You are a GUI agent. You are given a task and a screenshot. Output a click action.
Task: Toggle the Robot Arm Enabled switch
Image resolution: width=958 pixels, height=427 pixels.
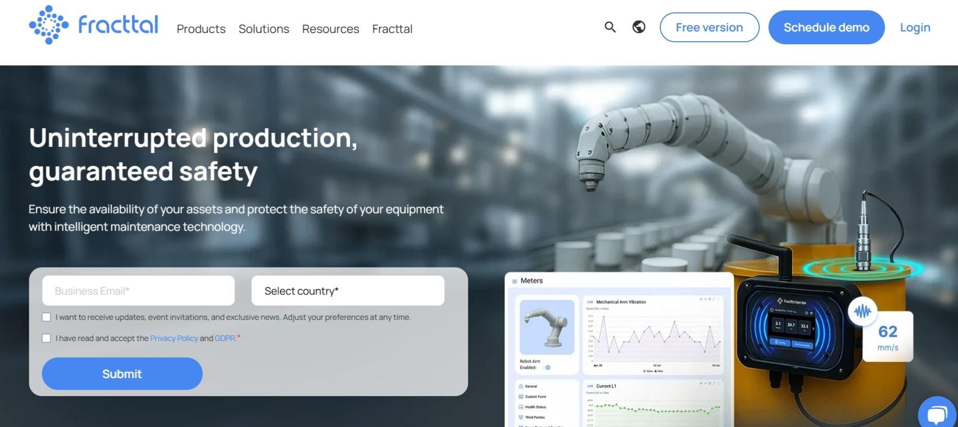[x=547, y=367]
